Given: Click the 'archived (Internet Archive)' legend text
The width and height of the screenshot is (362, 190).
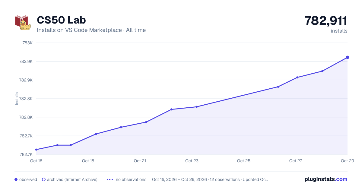Looking at the screenshot, I should tap(72, 179).
